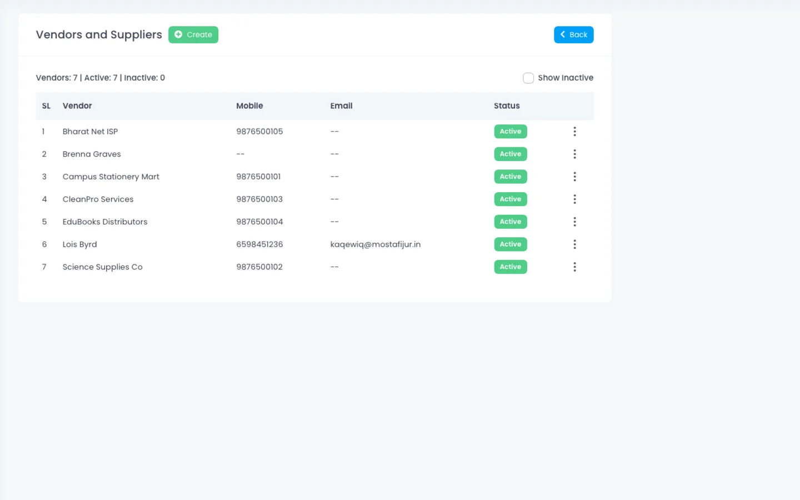The height and width of the screenshot is (500, 800).
Task: Click mobile number 9876500103
Action: (259, 199)
